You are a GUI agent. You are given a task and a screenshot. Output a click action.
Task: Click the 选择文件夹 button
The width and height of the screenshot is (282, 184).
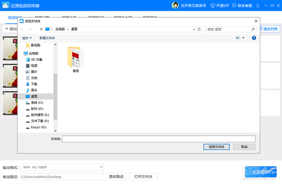pyautogui.click(x=216, y=147)
